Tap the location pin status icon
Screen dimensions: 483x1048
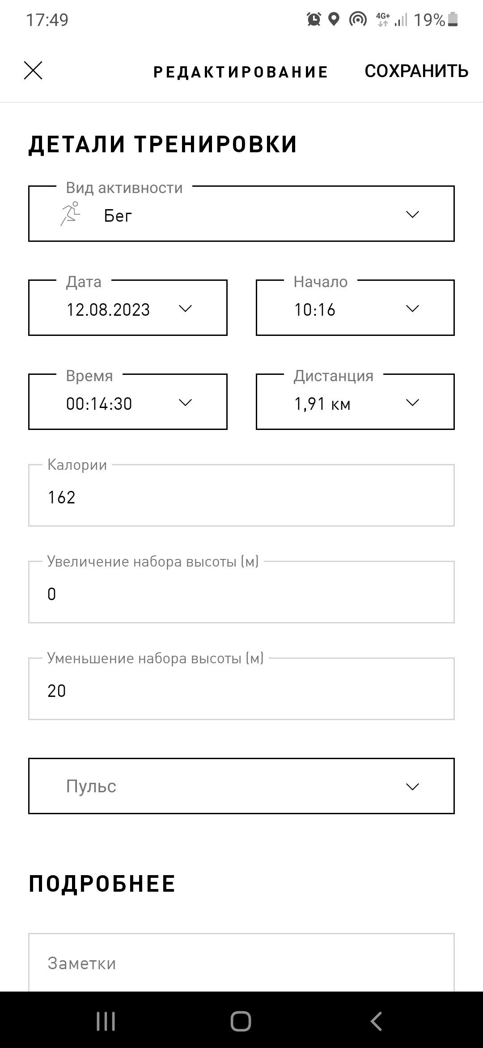[x=334, y=19]
